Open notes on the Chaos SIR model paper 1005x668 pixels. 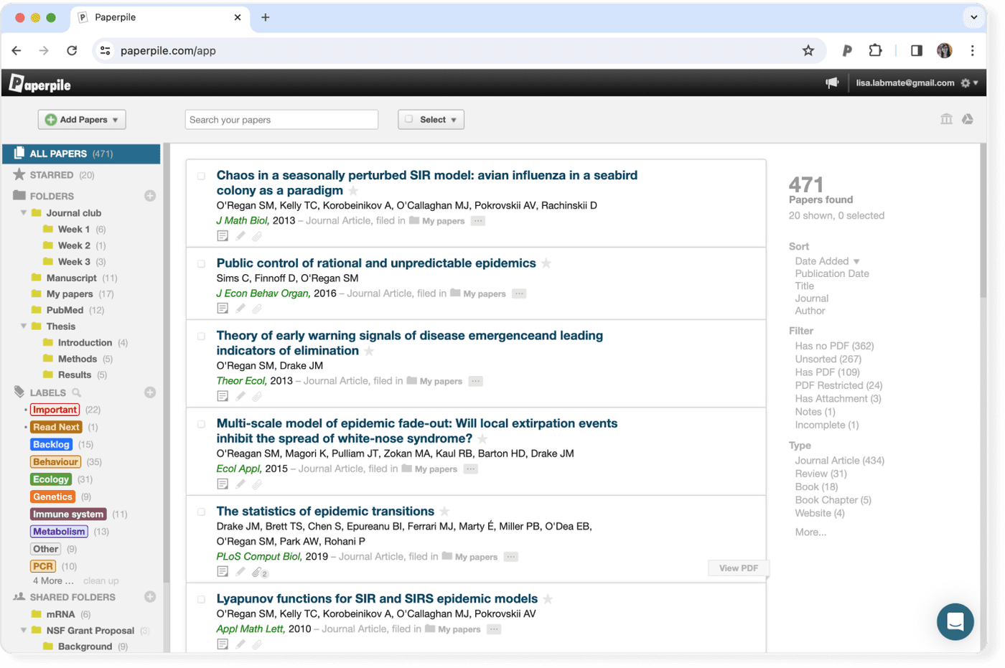pyautogui.click(x=223, y=235)
